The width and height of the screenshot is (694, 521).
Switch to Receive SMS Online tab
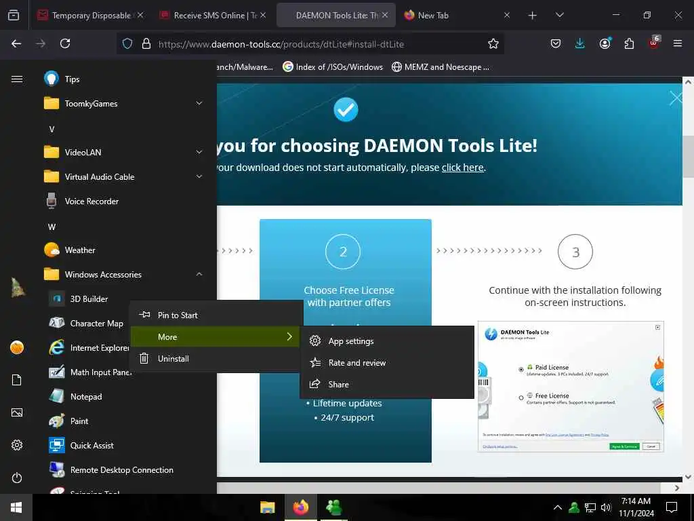pos(213,16)
